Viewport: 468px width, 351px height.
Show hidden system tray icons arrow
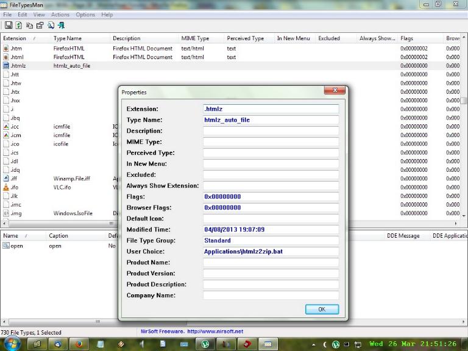tap(313, 344)
